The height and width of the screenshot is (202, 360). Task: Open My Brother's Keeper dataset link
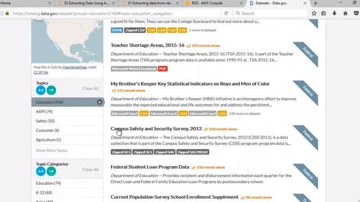190,84
